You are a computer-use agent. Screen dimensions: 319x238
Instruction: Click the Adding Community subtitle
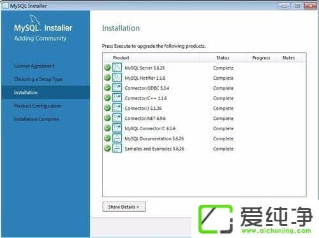(40, 38)
